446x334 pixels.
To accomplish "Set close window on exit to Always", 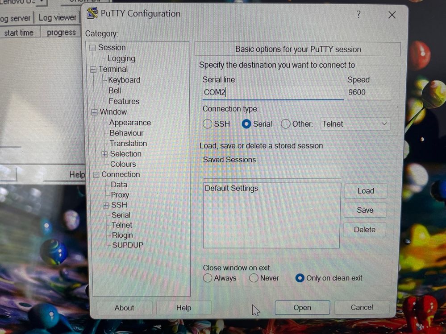I will pyautogui.click(x=208, y=278).
